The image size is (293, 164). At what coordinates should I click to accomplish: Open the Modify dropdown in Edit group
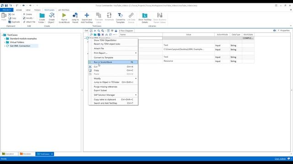(x=28, y=18)
